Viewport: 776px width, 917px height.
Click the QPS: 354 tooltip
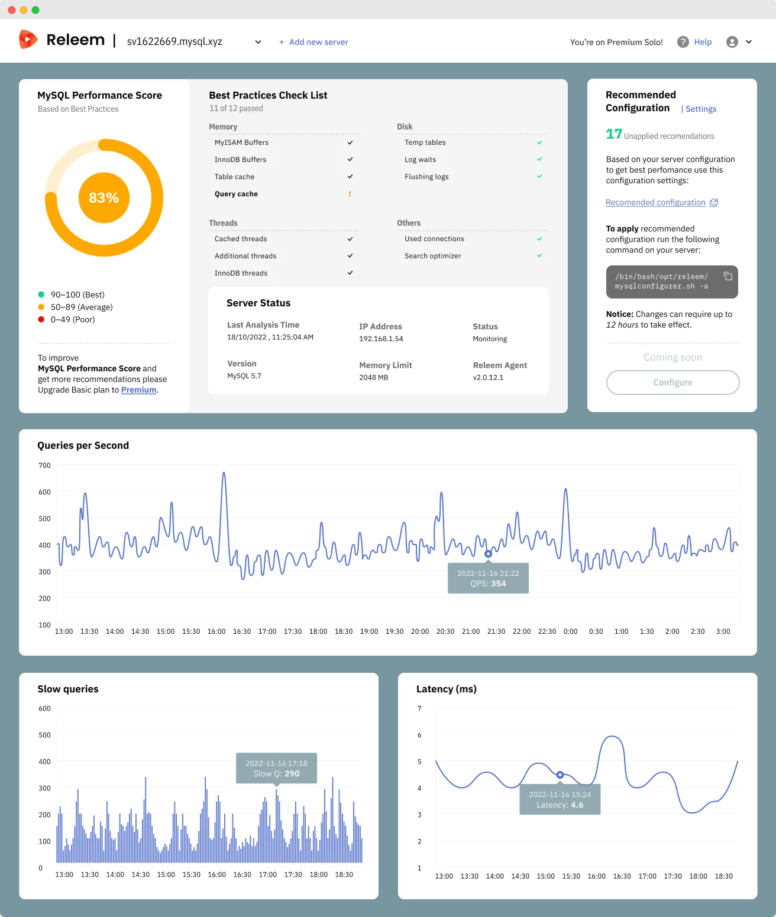tap(488, 578)
